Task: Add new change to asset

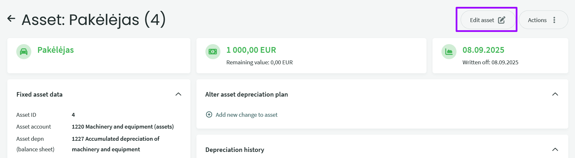Action: [242, 115]
